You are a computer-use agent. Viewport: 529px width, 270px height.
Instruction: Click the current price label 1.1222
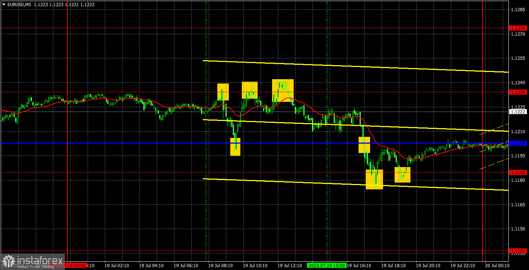(518, 112)
